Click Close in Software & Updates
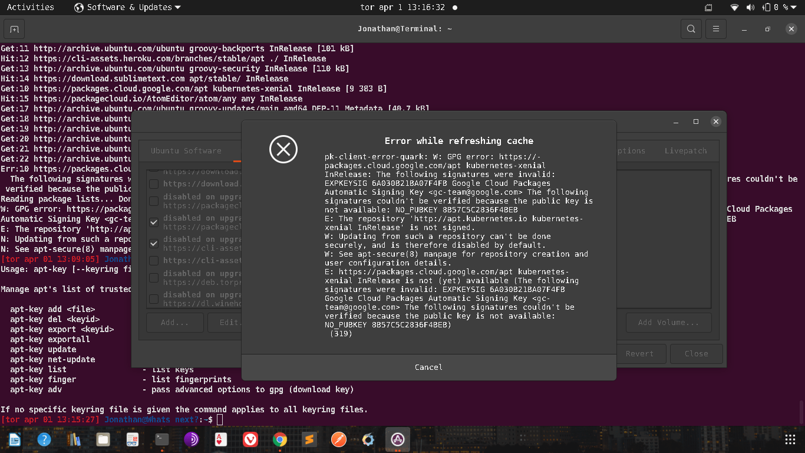 (x=696, y=354)
